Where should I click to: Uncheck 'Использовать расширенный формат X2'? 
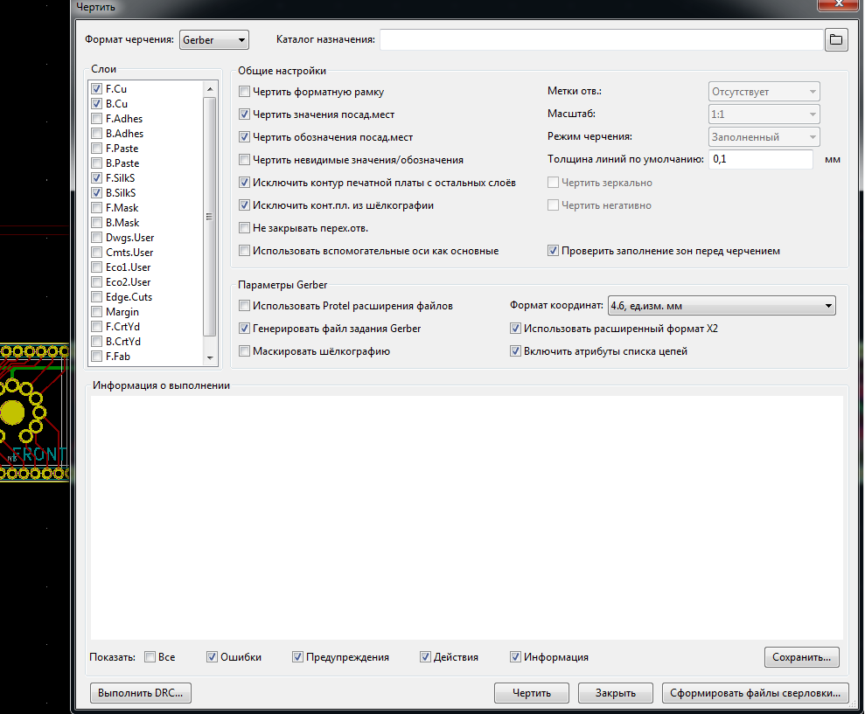click(516, 329)
